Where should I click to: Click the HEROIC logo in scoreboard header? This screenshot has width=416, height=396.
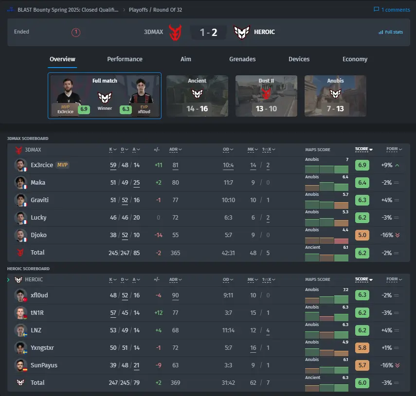pos(18,280)
